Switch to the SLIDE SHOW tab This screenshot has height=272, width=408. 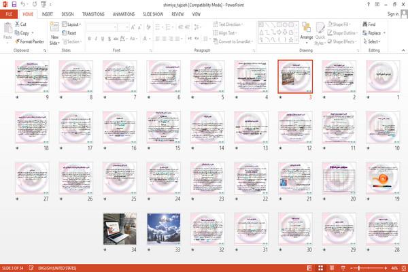[153, 14]
